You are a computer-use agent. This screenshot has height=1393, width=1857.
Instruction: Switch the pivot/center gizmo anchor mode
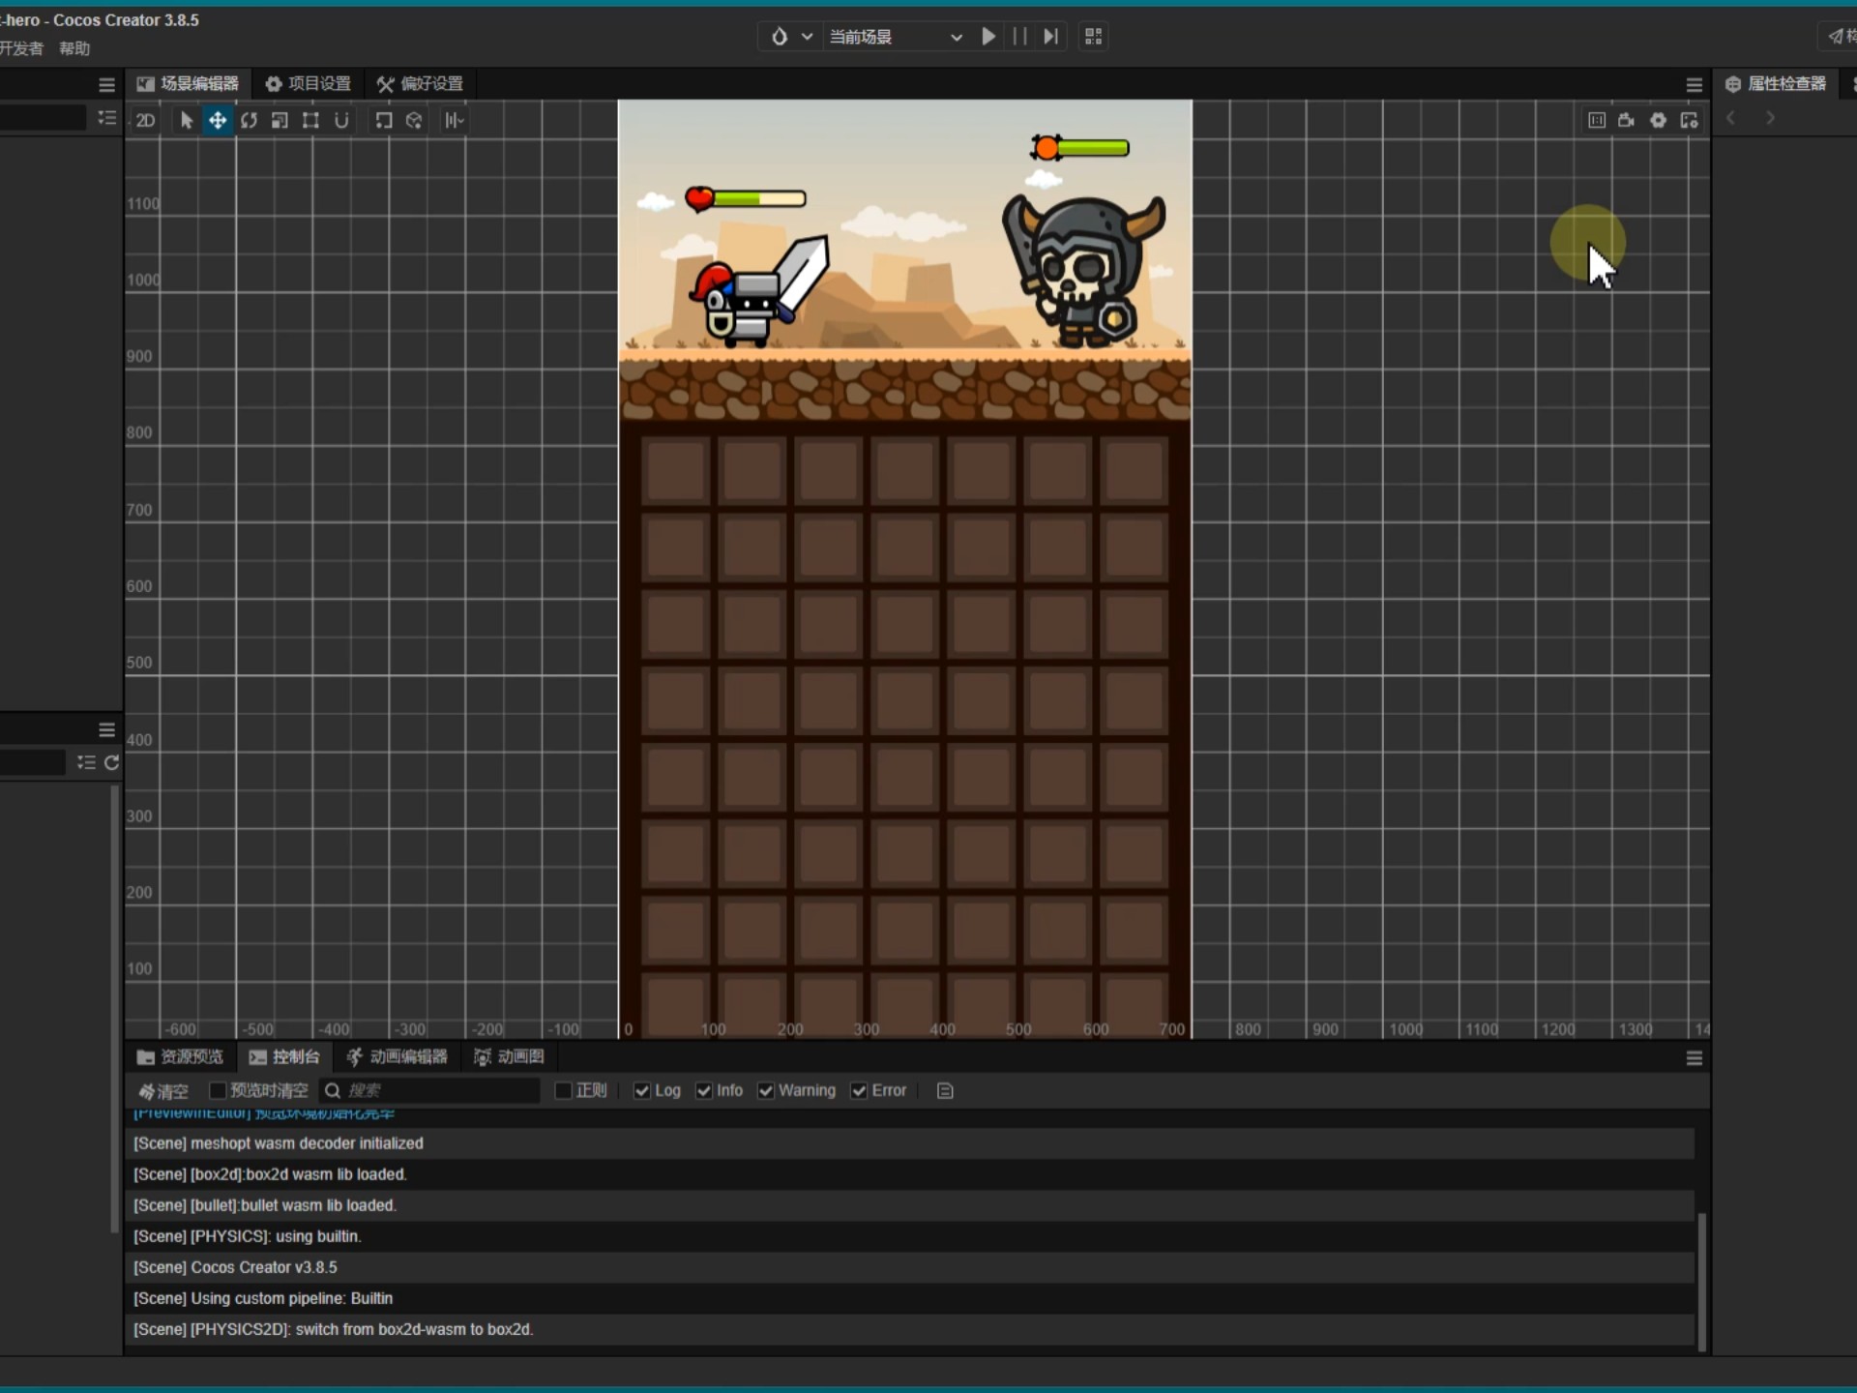coord(384,120)
